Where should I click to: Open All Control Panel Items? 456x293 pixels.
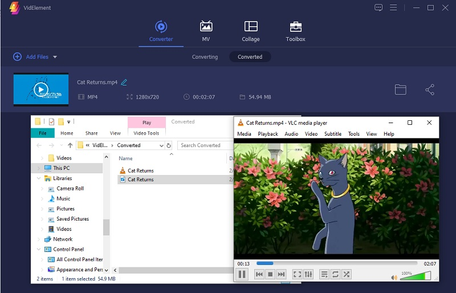[79, 259]
